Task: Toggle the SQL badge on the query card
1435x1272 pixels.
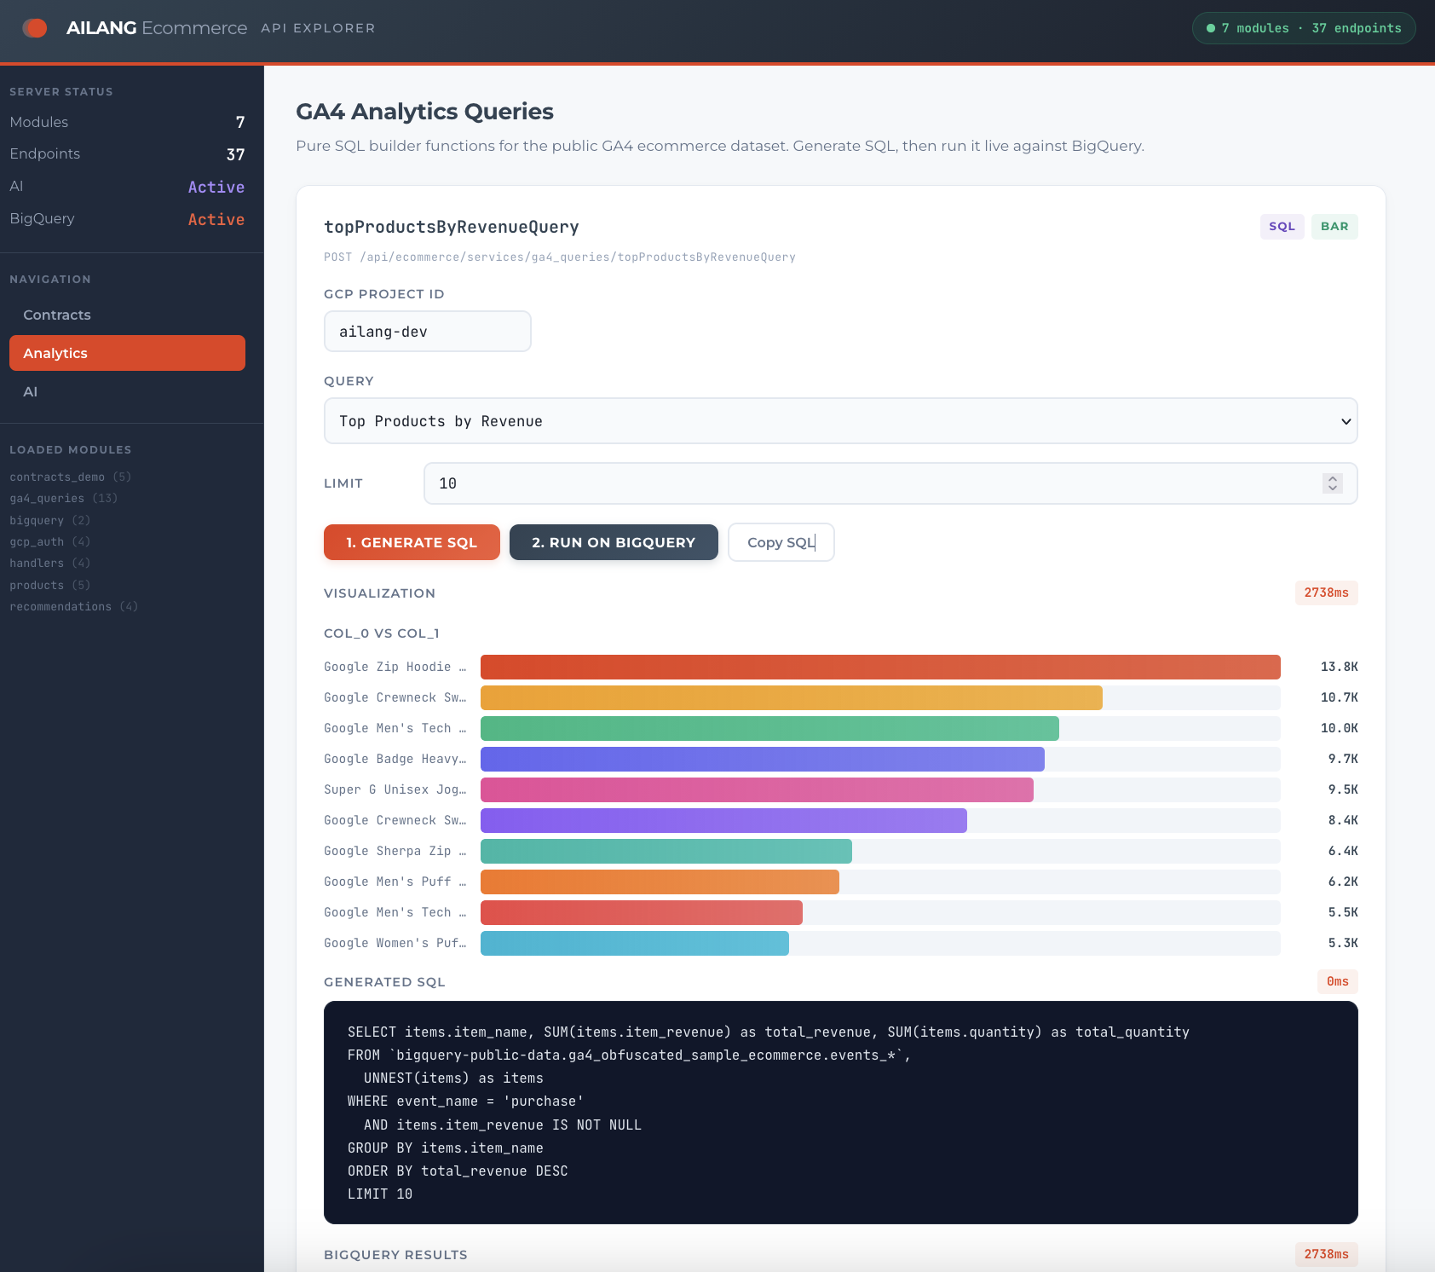Action: tap(1282, 227)
